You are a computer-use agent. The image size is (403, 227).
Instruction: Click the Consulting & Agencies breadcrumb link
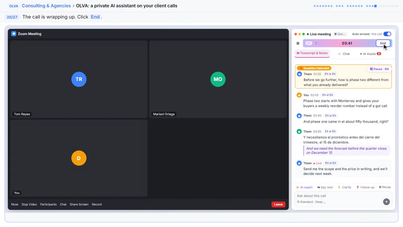46,6
